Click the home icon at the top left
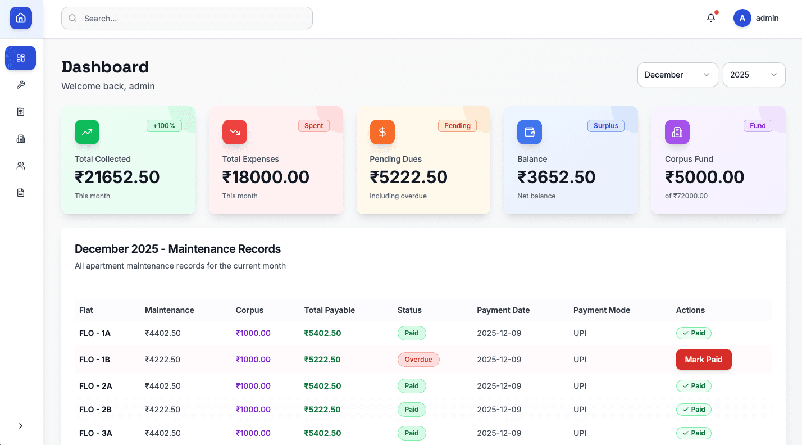 point(20,17)
